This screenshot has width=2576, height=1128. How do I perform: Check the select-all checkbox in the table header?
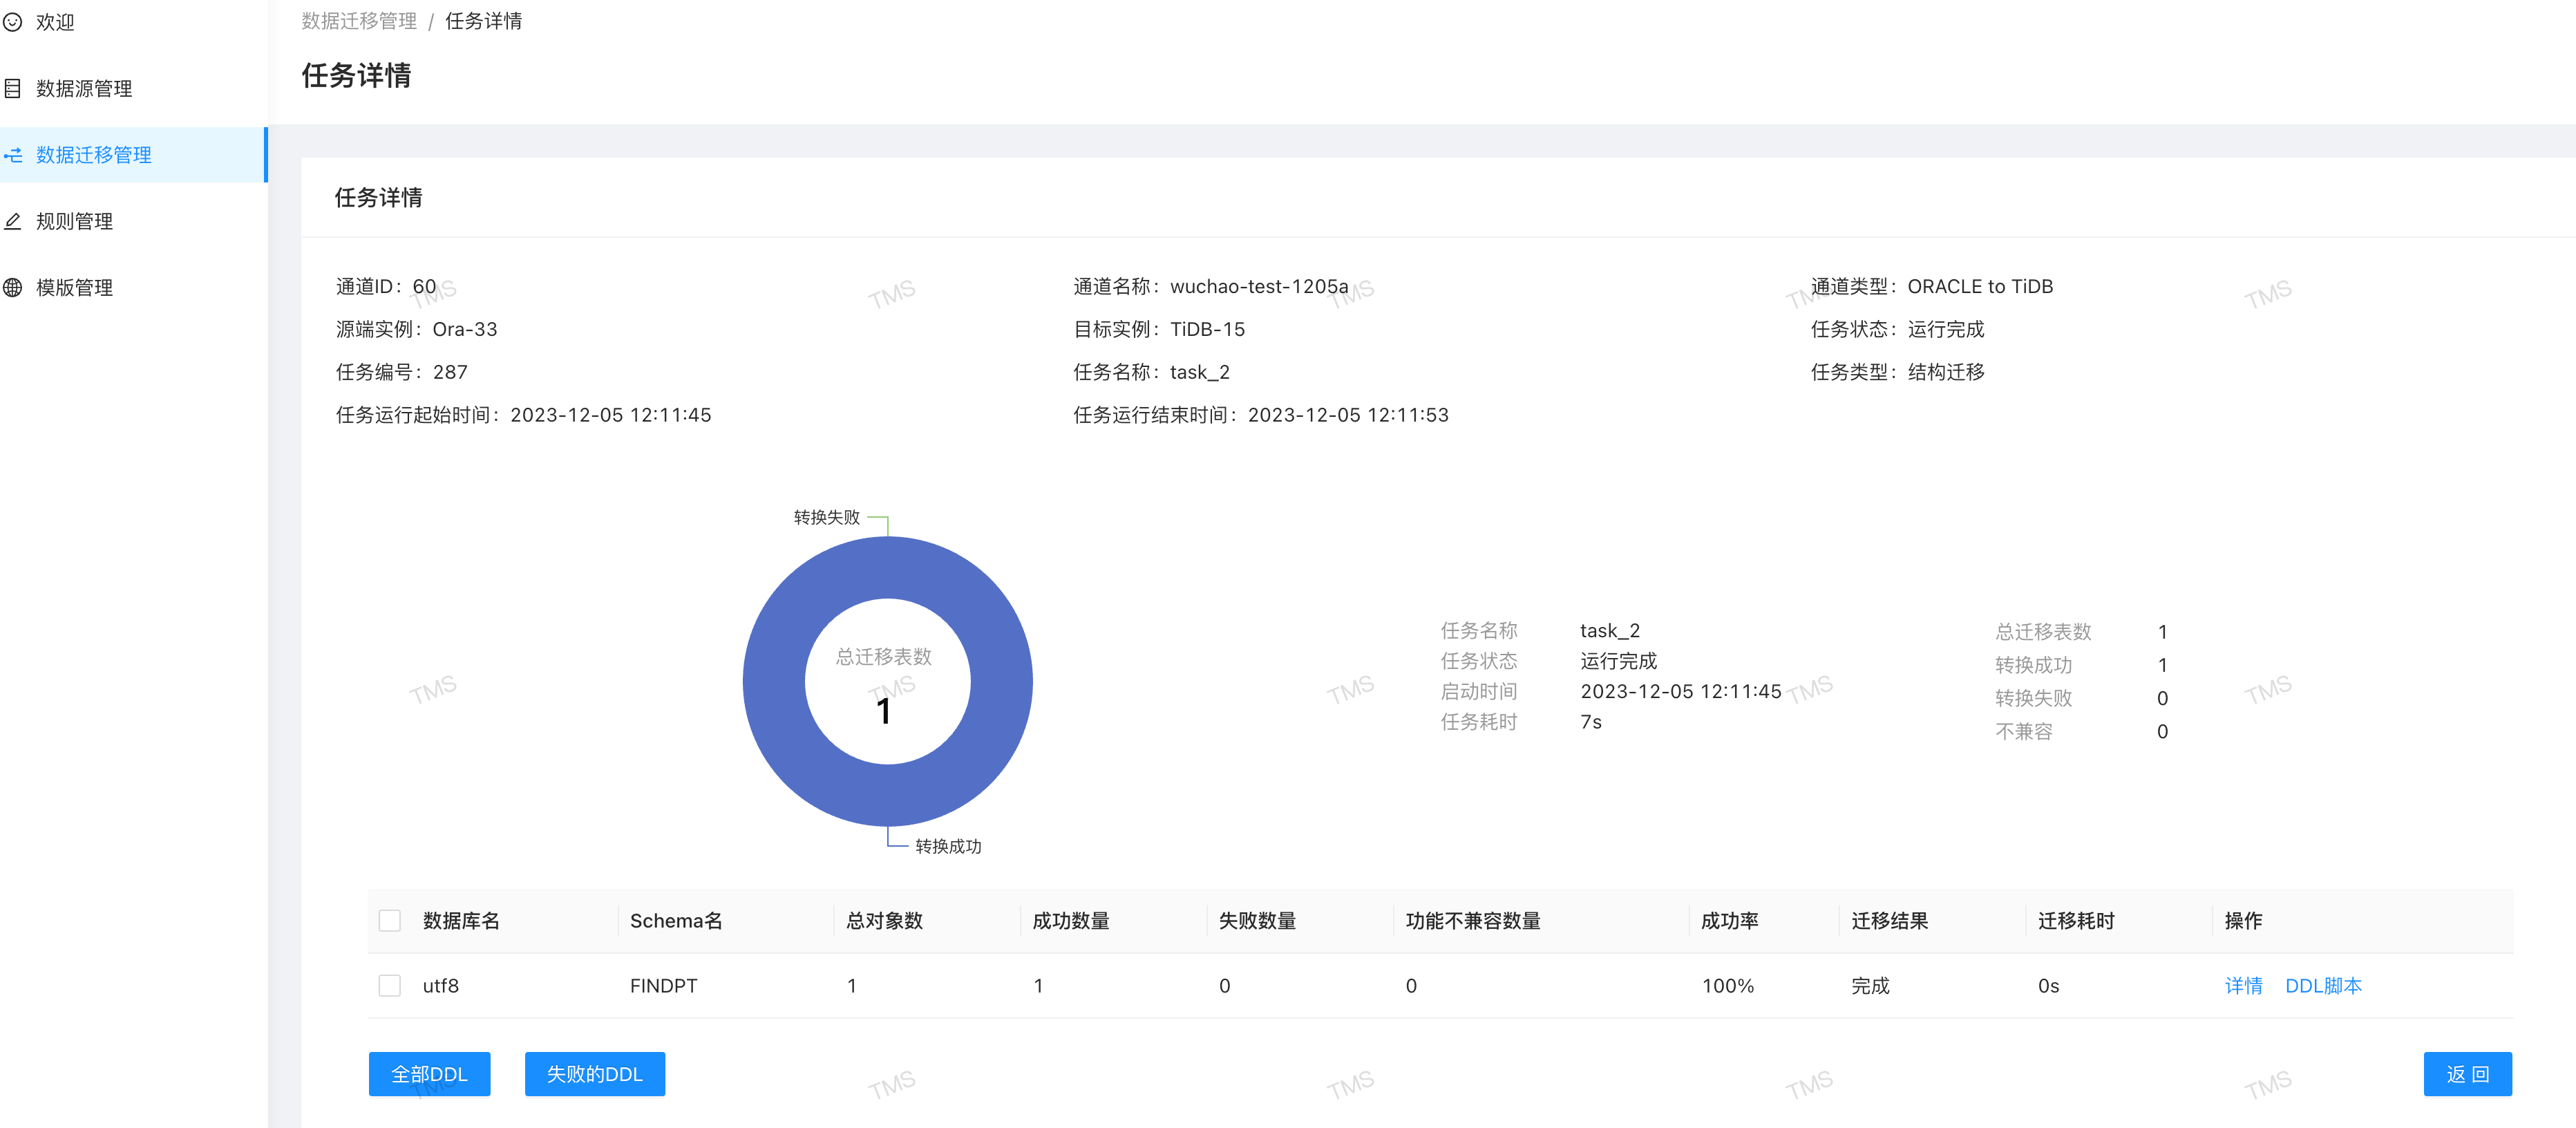coord(389,920)
